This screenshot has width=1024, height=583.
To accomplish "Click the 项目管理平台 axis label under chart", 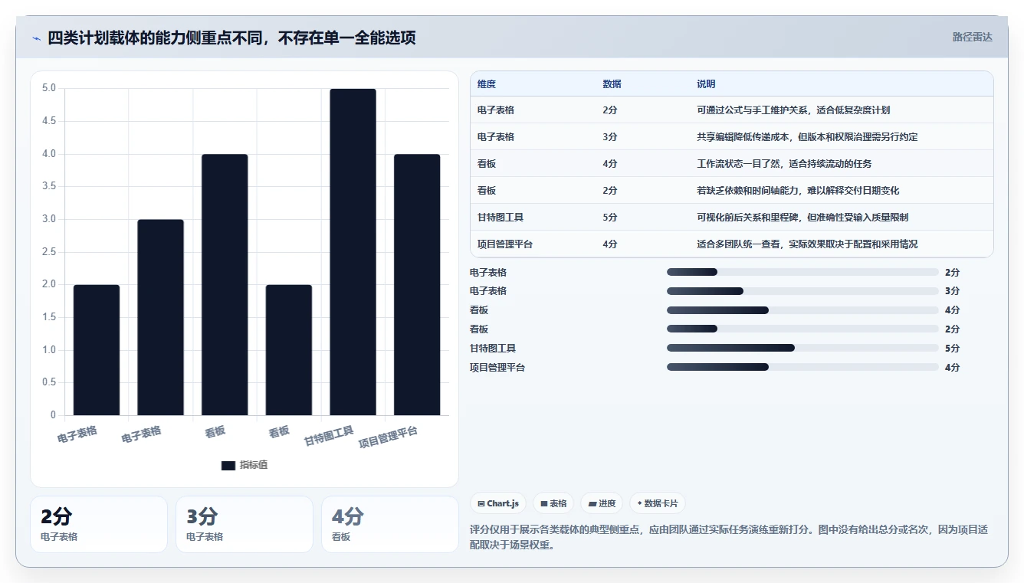I will [x=389, y=437].
